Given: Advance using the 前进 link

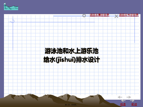Looking at the screenshot, I should tap(134, 104).
